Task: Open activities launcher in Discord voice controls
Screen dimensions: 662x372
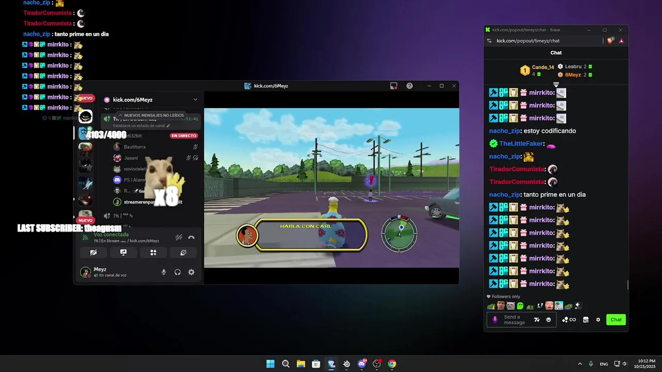Action: tap(153, 253)
